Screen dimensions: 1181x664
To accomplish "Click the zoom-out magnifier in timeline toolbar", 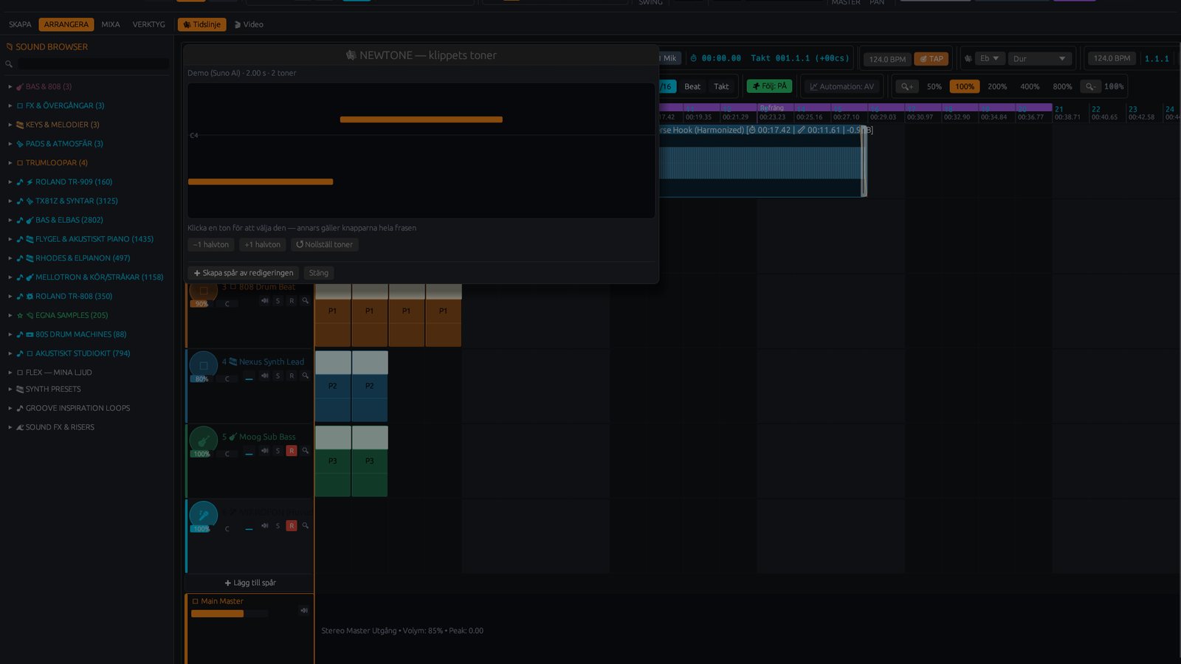I will 1090,86.
